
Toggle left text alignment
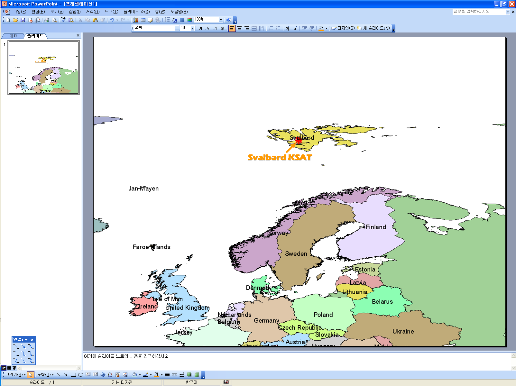(x=232, y=28)
